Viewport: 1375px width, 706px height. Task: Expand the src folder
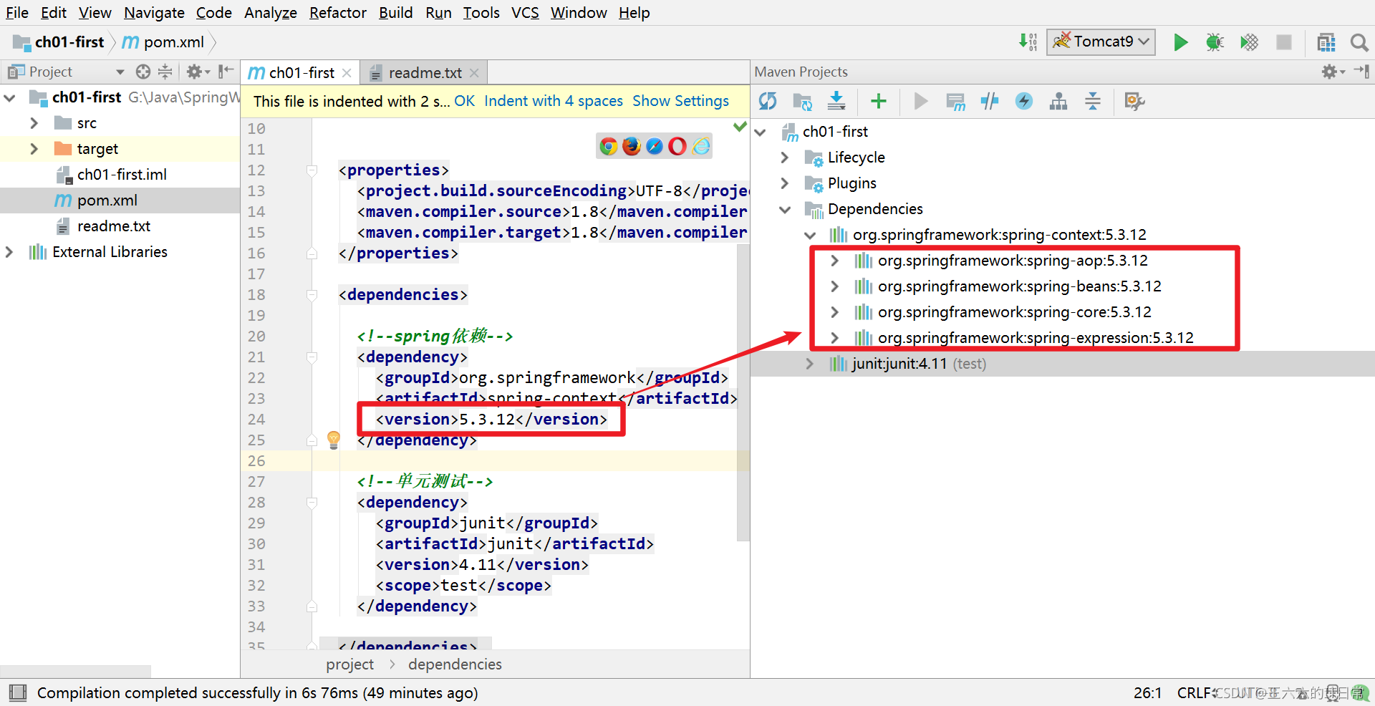pyautogui.click(x=34, y=123)
